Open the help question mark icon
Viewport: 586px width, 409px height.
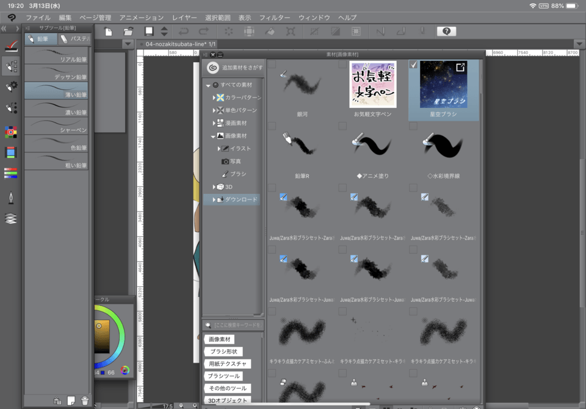[x=447, y=31]
